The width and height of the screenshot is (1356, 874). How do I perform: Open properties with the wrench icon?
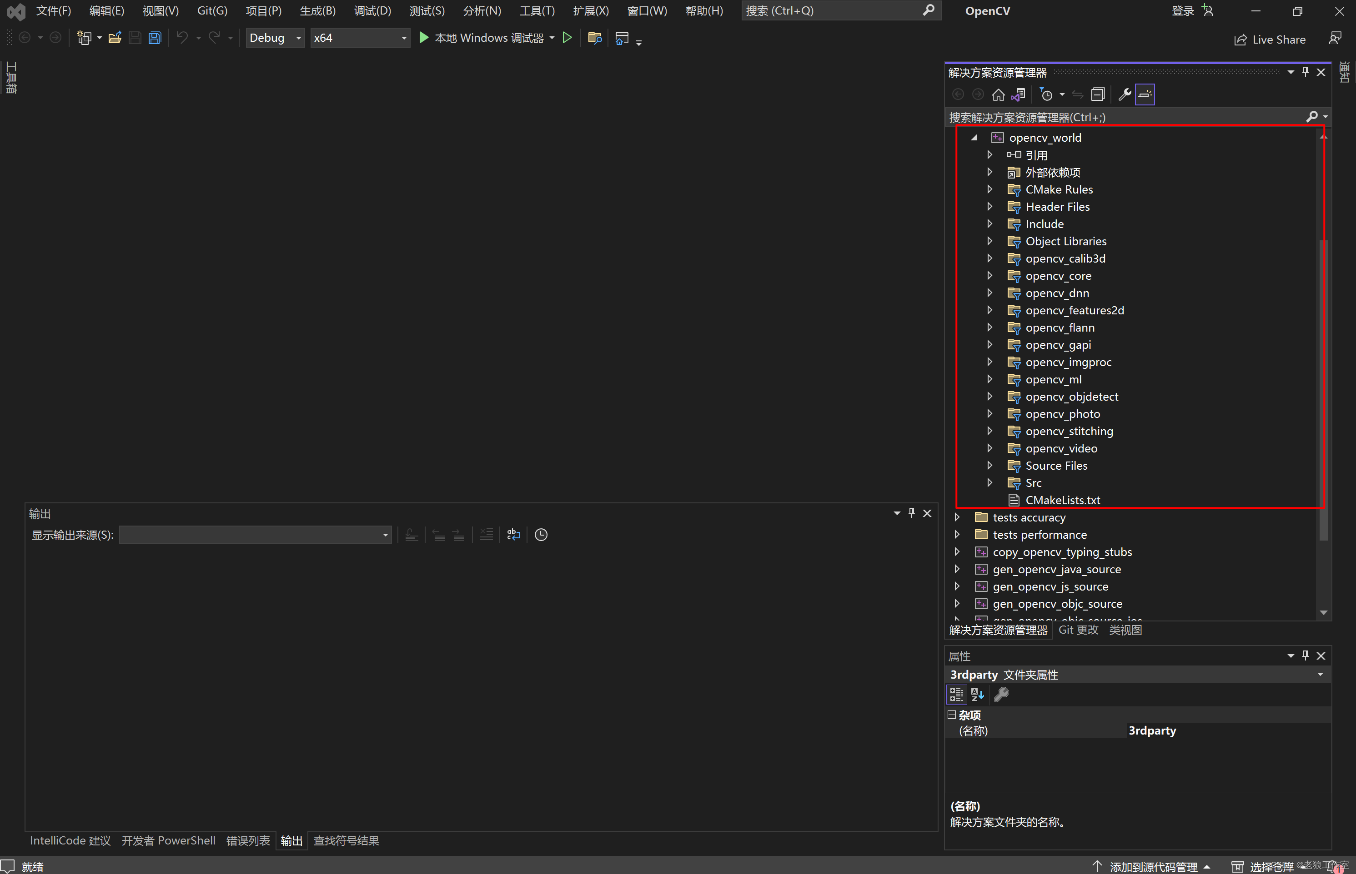click(x=1124, y=94)
